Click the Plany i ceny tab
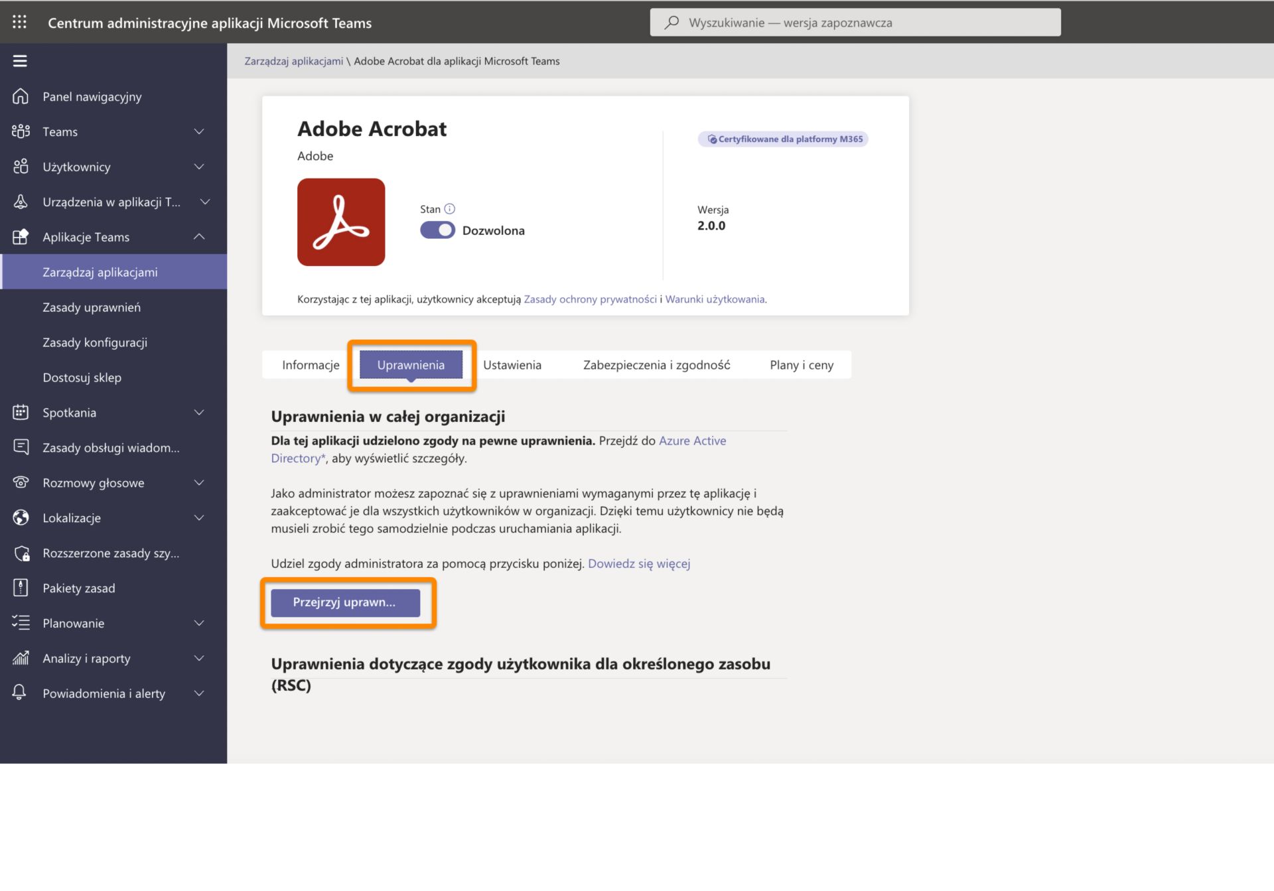This screenshot has height=891, width=1274. pyautogui.click(x=802, y=365)
